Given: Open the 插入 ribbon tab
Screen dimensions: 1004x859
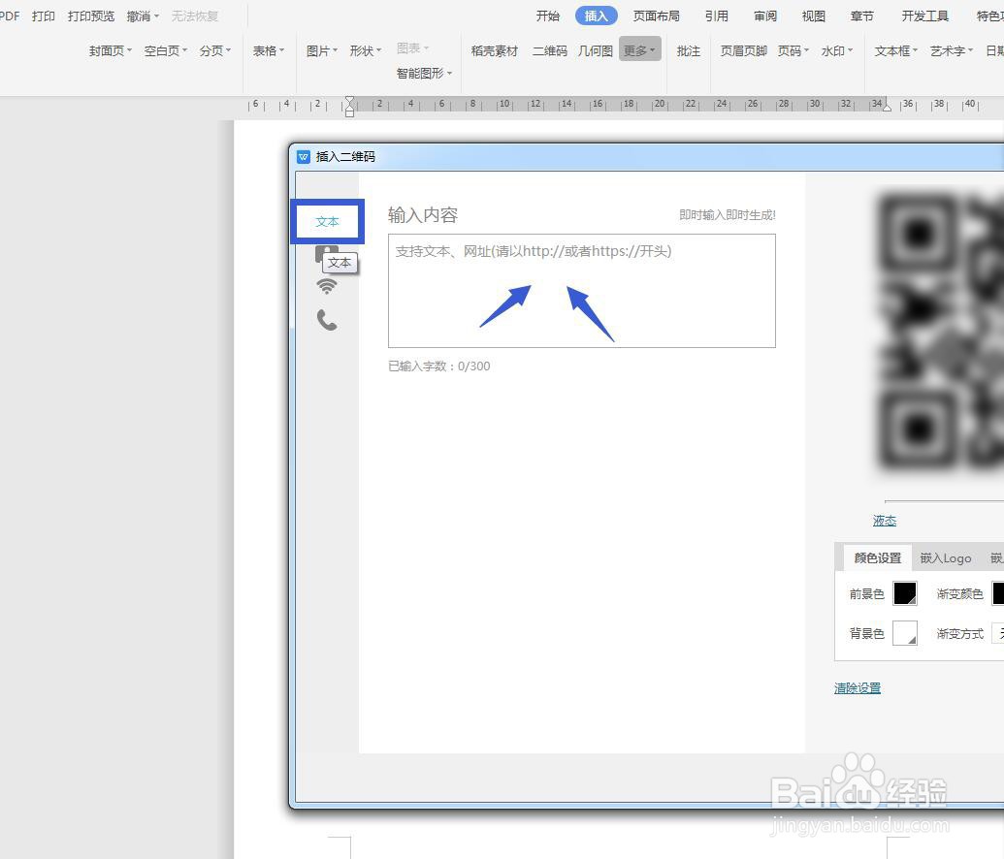Looking at the screenshot, I should pos(597,16).
